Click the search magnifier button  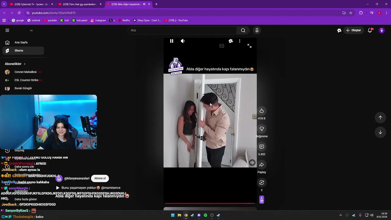pyautogui.click(x=243, y=30)
